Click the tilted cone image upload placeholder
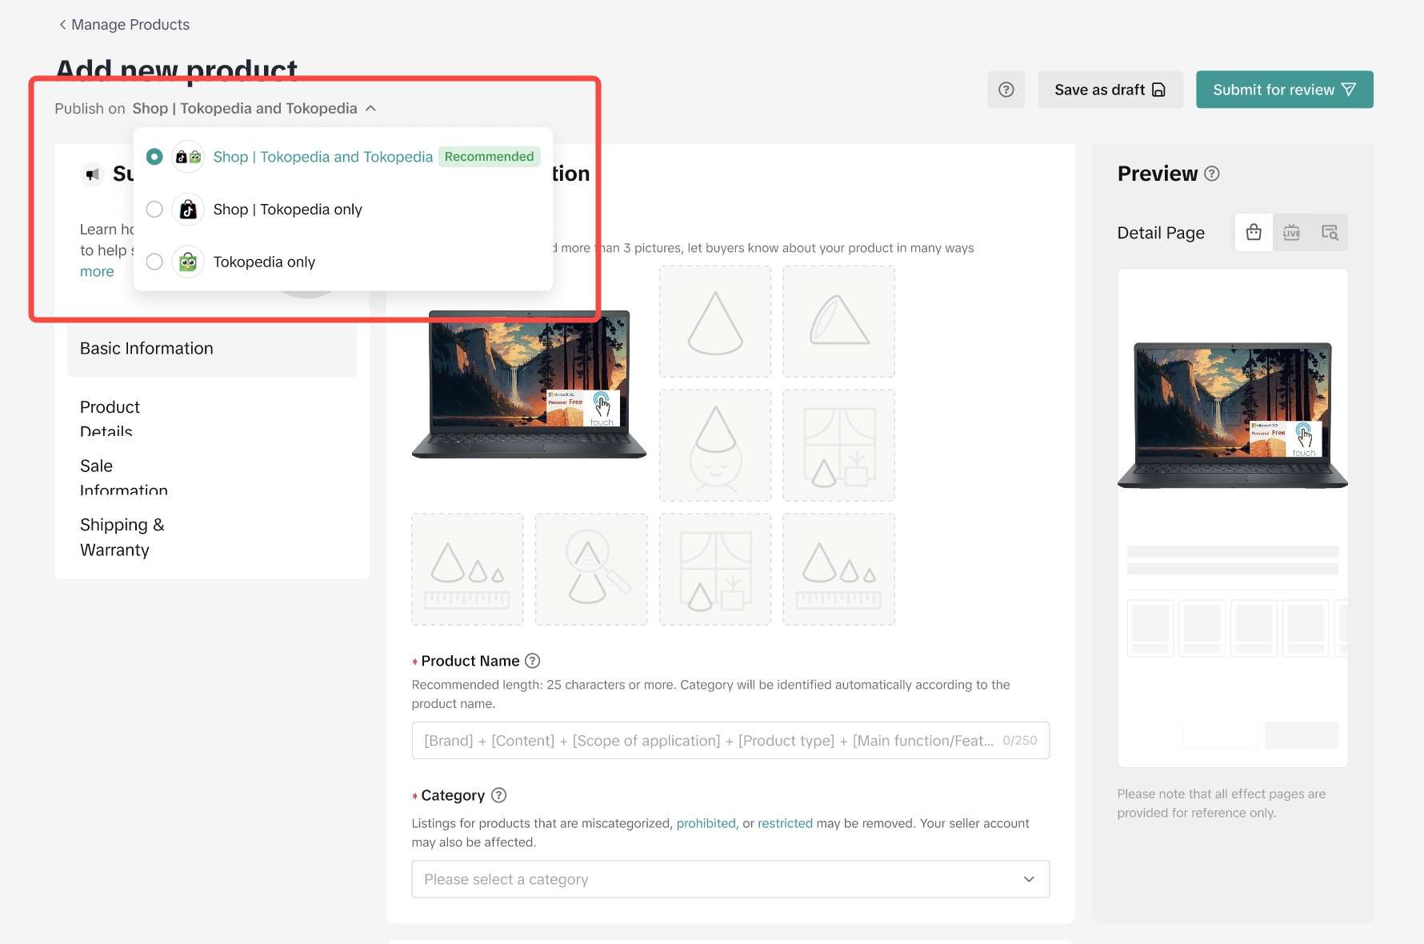Viewport: 1424px width, 944px height. tap(839, 322)
